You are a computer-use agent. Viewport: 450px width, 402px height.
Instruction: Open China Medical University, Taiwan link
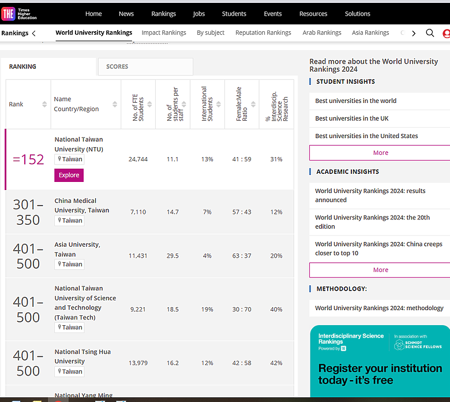tap(82, 206)
